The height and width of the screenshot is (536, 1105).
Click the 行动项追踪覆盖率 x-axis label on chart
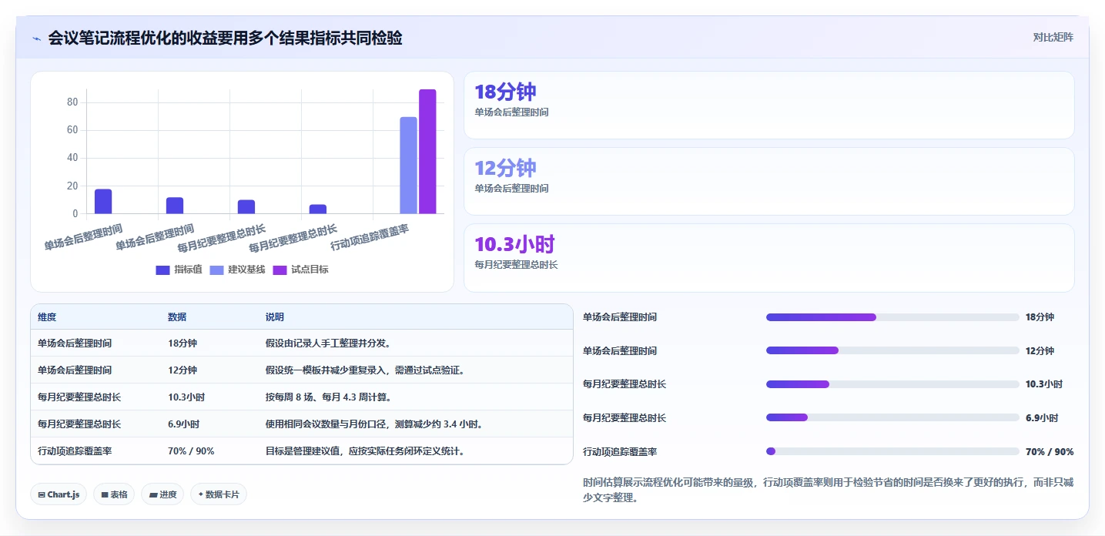click(370, 237)
